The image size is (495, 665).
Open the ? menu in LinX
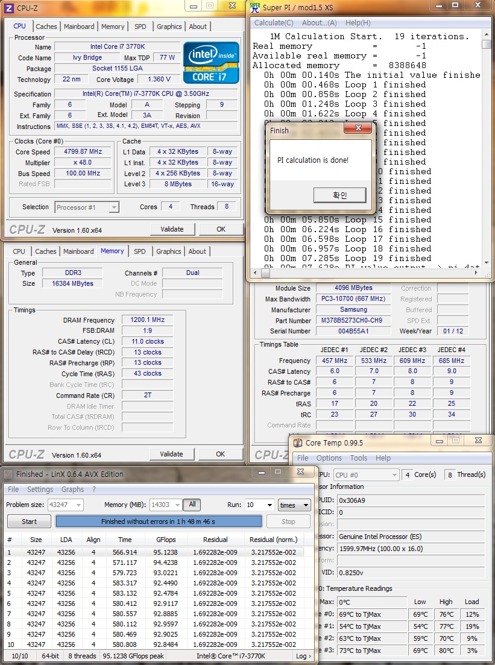93,489
